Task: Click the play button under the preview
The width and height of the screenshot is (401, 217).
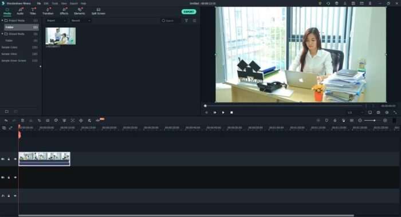Action: click(223, 112)
